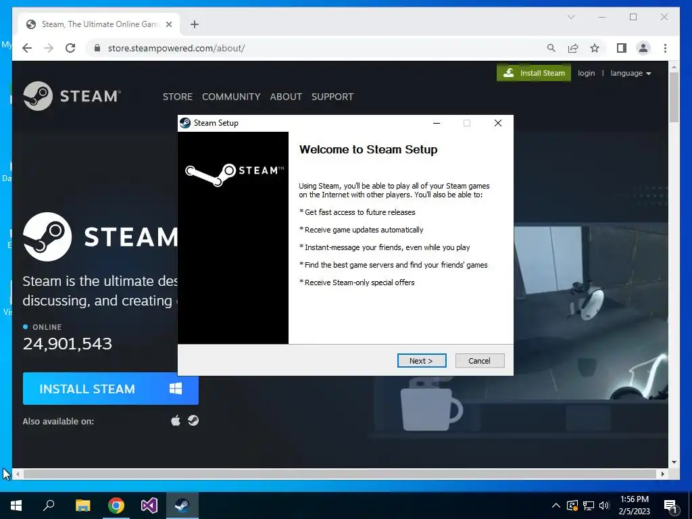Open the SUPPORT menu
Image resolution: width=692 pixels, height=519 pixels.
click(332, 97)
